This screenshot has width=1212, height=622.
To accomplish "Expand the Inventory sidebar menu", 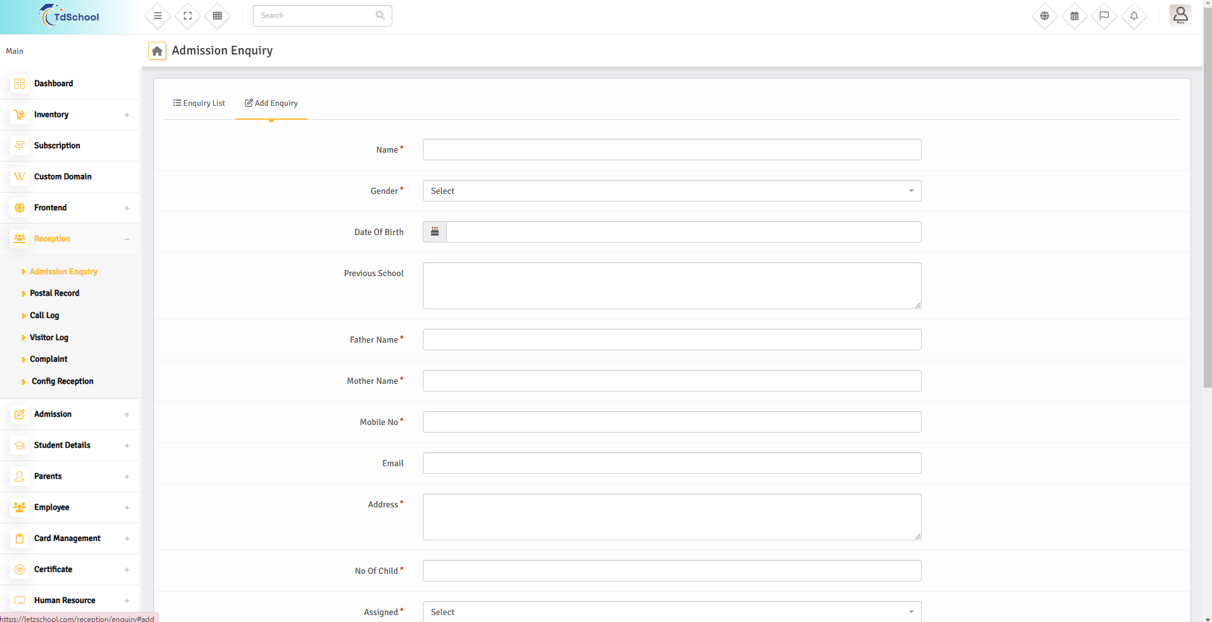I will click(x=70, y=115).
